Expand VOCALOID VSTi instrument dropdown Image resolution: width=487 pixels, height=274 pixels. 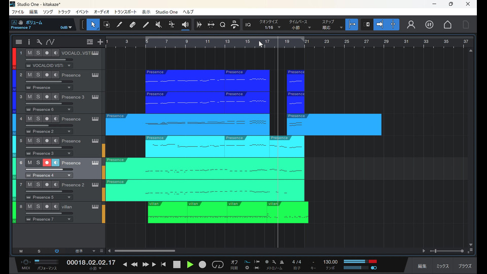(69, 65)
